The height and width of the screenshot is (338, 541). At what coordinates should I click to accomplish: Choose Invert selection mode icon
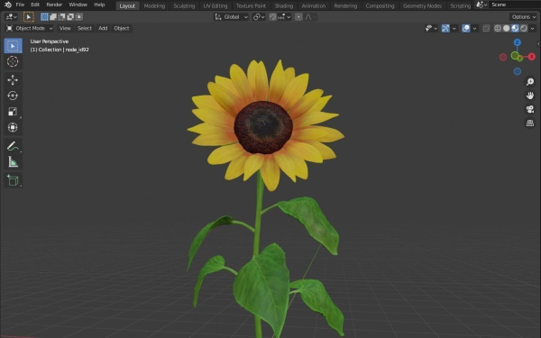point(70,17)
